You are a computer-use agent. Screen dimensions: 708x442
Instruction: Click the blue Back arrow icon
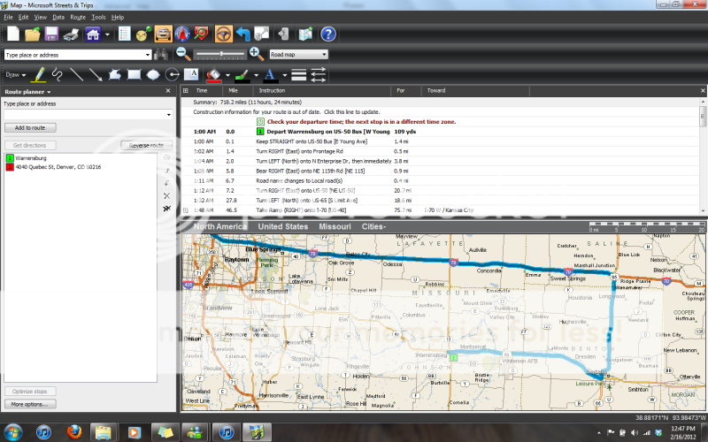242,34
